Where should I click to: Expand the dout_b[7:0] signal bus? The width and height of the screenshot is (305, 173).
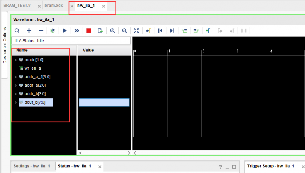(15, 102)
